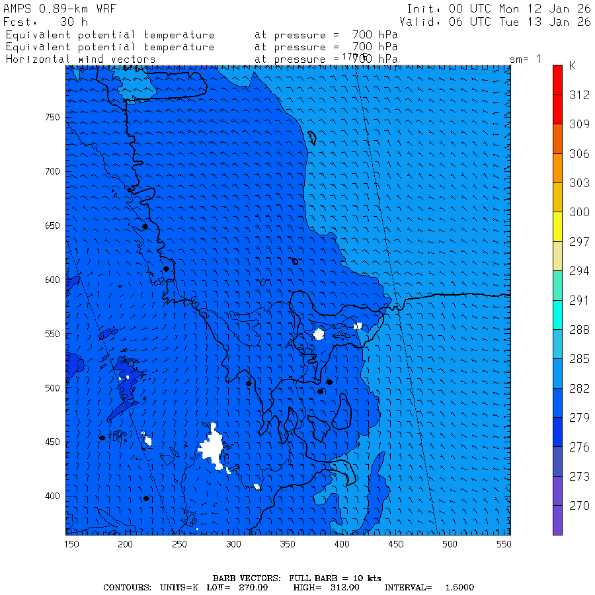This screenshot has width=595, height=595.
Task: Click the black station dot at y-axis level 650
Action: (145, 226)
